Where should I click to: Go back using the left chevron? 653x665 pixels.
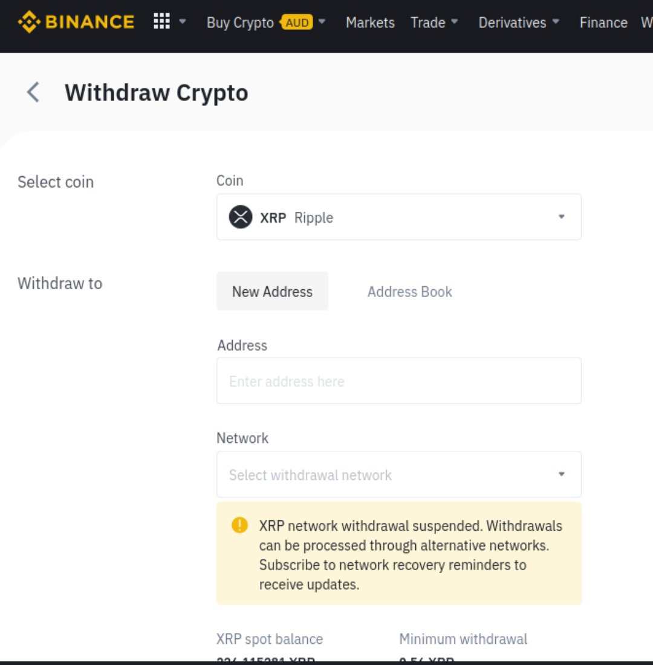(33, 92)
